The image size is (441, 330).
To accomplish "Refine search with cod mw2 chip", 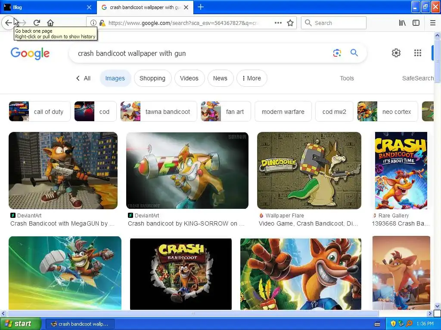I will click(x=334, y=112).
